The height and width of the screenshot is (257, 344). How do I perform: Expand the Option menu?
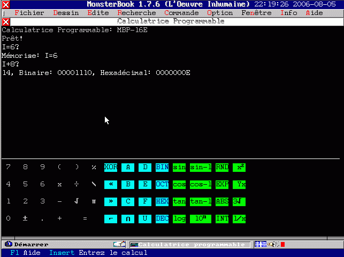(x=220, y=13)
